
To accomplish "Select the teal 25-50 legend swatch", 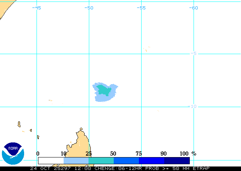I will (101, 160).
